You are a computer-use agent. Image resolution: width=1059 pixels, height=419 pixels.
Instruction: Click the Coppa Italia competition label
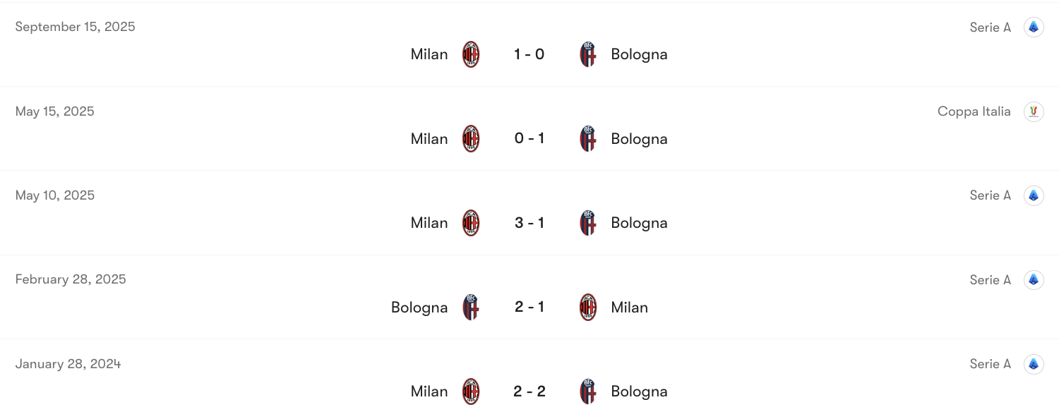pyautogui.click(x=974, y=111)
